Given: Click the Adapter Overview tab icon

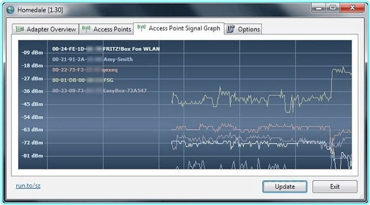Looking at the screenshot, I should point(20,29).
